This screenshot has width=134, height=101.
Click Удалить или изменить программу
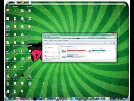pyautogui.click(x=78, y=43)
